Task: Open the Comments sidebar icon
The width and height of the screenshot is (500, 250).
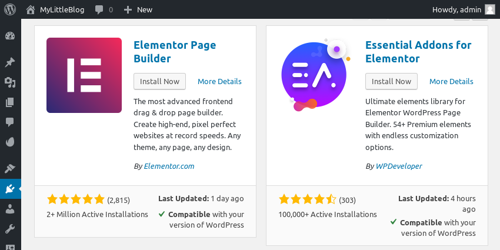Action: (10, 122)
